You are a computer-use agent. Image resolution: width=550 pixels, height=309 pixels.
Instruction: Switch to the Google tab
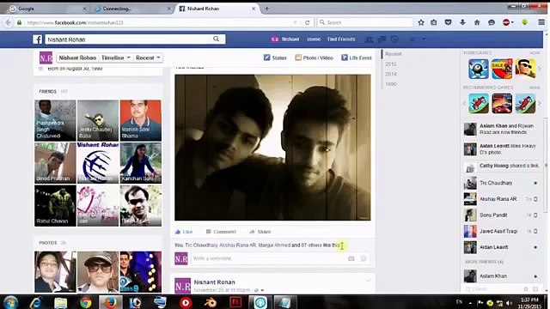47,9
